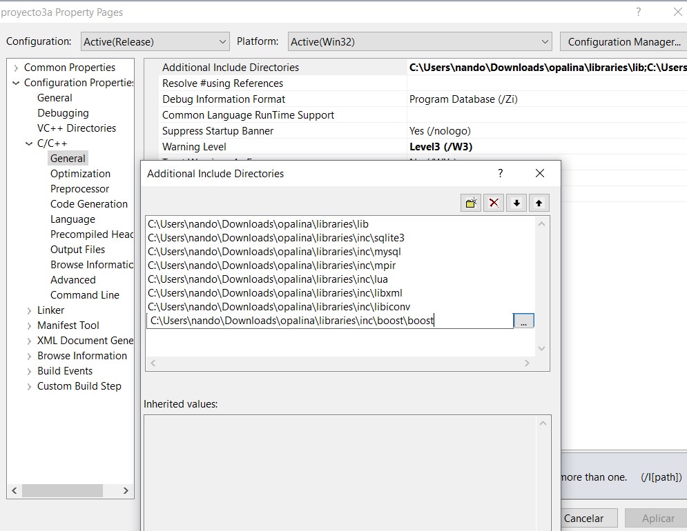Screen dimensions: 687x531
Task: Select General under C/C++
Action: (x=68, y=159)
